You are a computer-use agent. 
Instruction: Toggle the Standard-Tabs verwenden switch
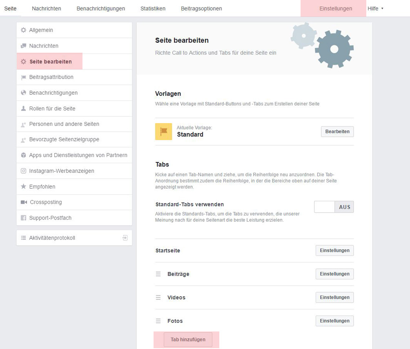coord(334,207)
